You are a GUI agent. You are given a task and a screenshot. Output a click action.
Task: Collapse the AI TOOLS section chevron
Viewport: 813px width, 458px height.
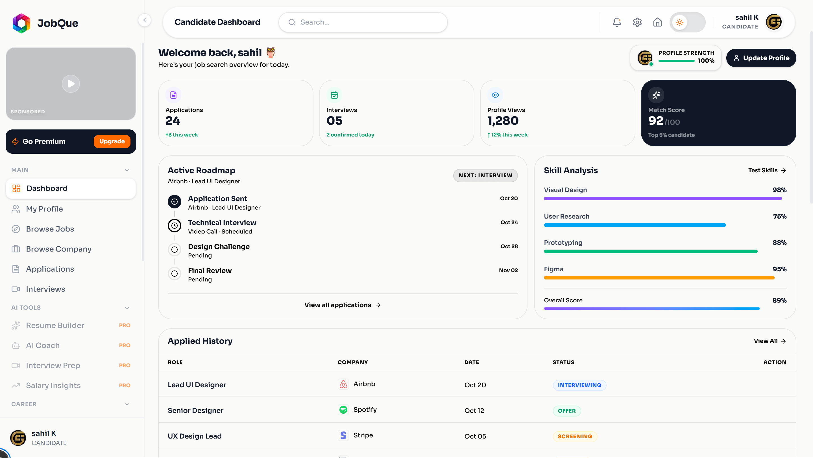tap(127, 308)
